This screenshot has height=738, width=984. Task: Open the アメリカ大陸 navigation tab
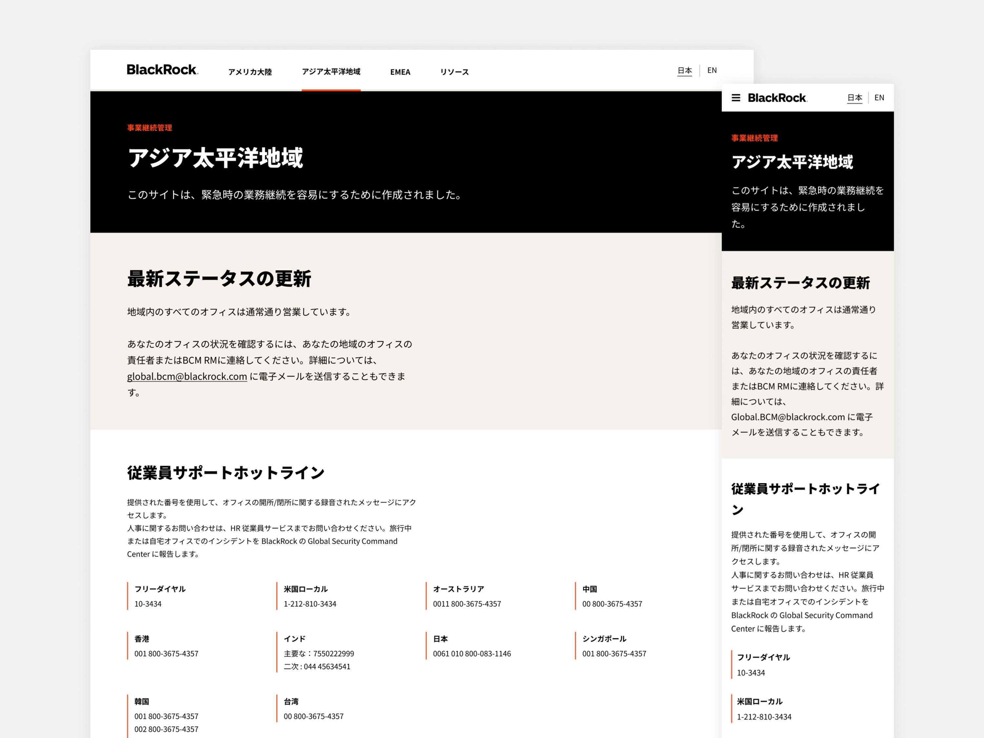(x=250, y=72)
